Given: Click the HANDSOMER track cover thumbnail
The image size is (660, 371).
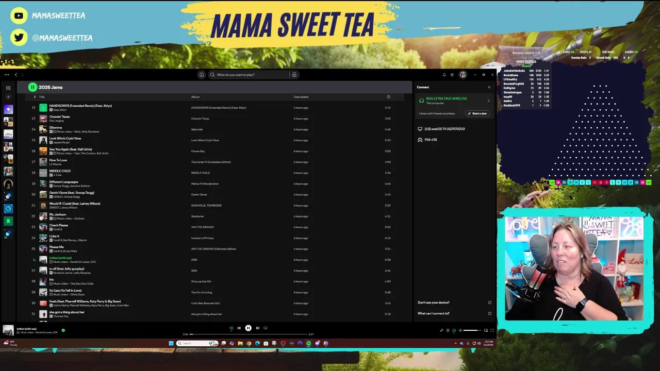Looking at the screenshot, I should coord(43,108).
